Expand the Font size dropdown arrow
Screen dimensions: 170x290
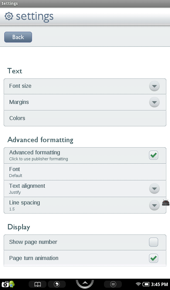click(154, 86)
